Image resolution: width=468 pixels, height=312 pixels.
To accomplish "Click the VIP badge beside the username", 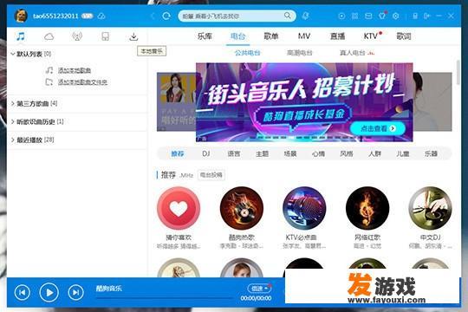I will click(x=88, y=16).
